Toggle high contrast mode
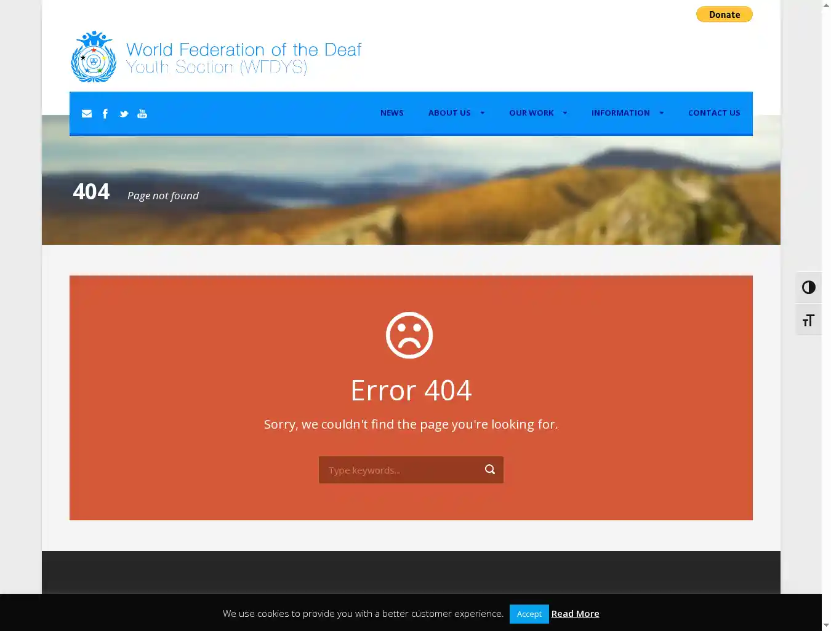The image size is (831, 631). coord(808,288)
